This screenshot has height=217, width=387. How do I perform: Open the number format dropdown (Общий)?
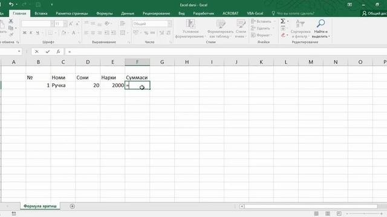169,24
